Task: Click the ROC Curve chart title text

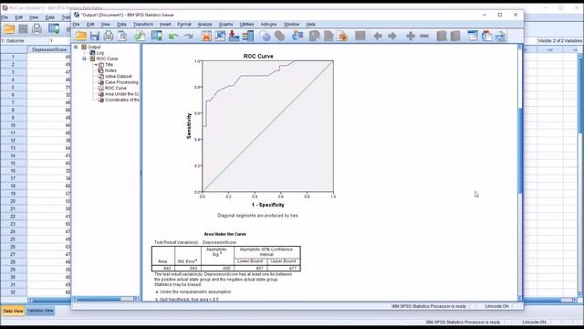Action: pos(258,56)
